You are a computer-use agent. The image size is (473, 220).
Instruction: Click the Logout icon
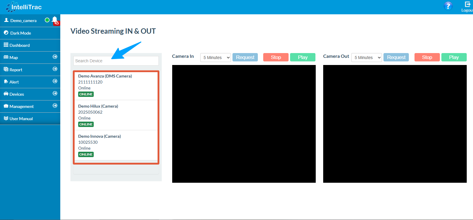pos(467,4)
